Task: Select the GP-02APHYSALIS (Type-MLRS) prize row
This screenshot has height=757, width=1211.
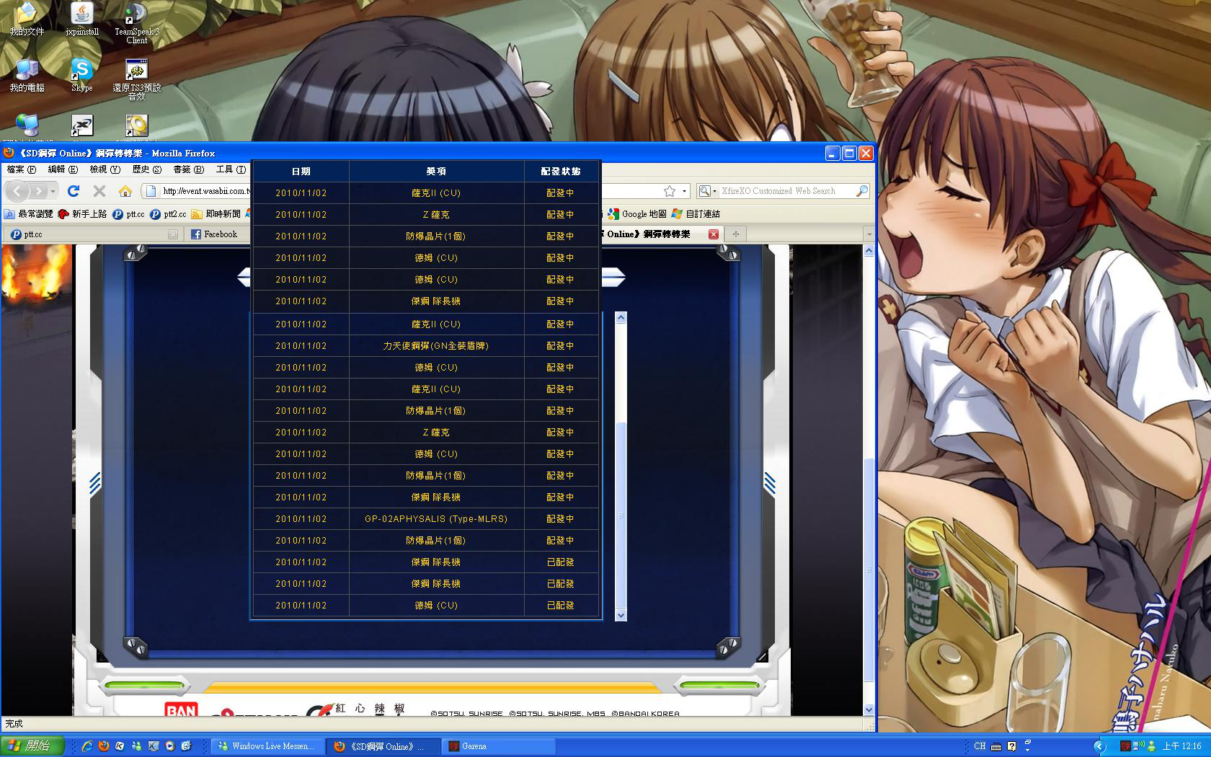Action: tap(426, 519)
